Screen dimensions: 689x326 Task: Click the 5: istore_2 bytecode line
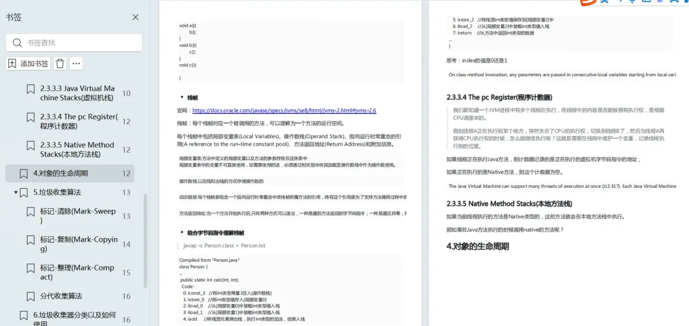tap(503, 20)
